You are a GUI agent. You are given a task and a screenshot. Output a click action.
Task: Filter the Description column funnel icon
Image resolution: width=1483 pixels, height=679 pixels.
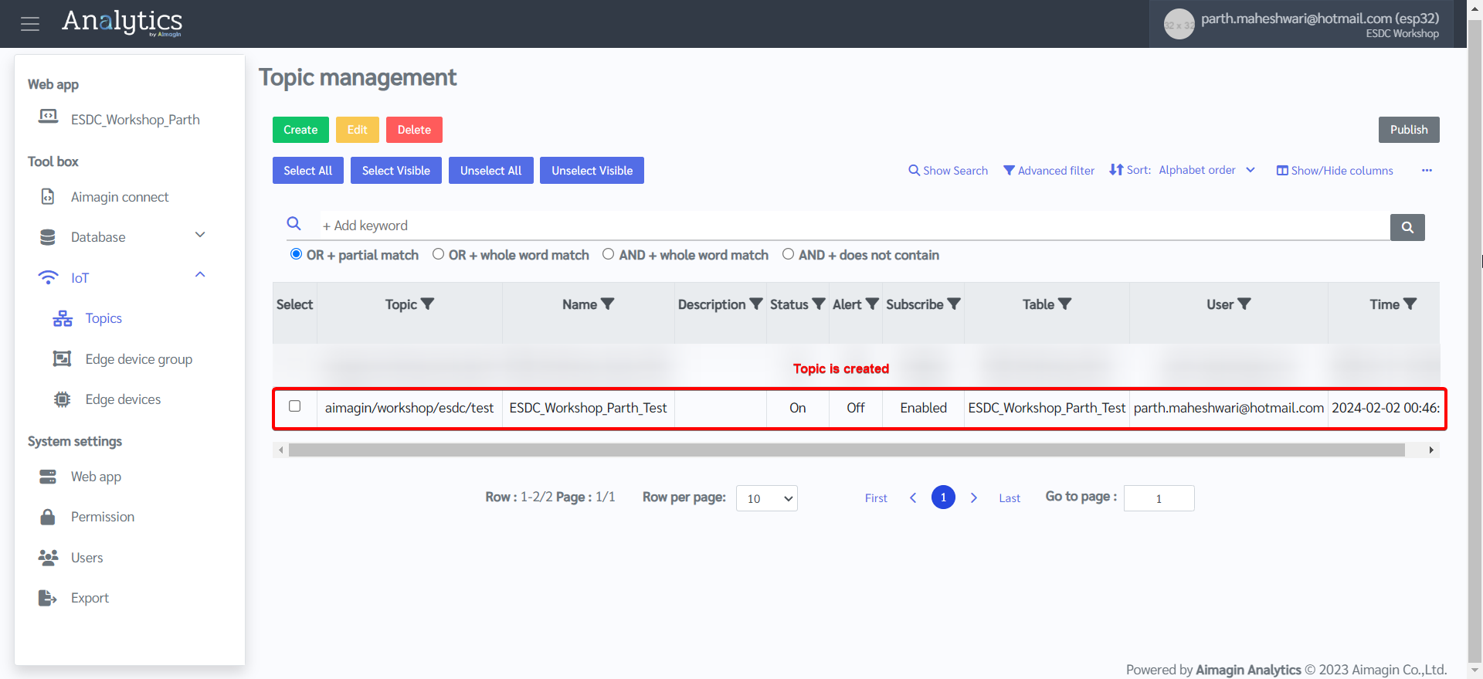click(x=756, y=304)
